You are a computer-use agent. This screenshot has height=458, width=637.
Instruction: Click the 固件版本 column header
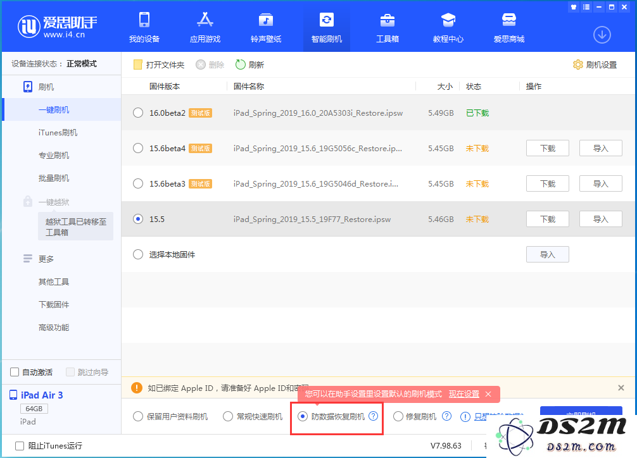(x=165, y=87)
